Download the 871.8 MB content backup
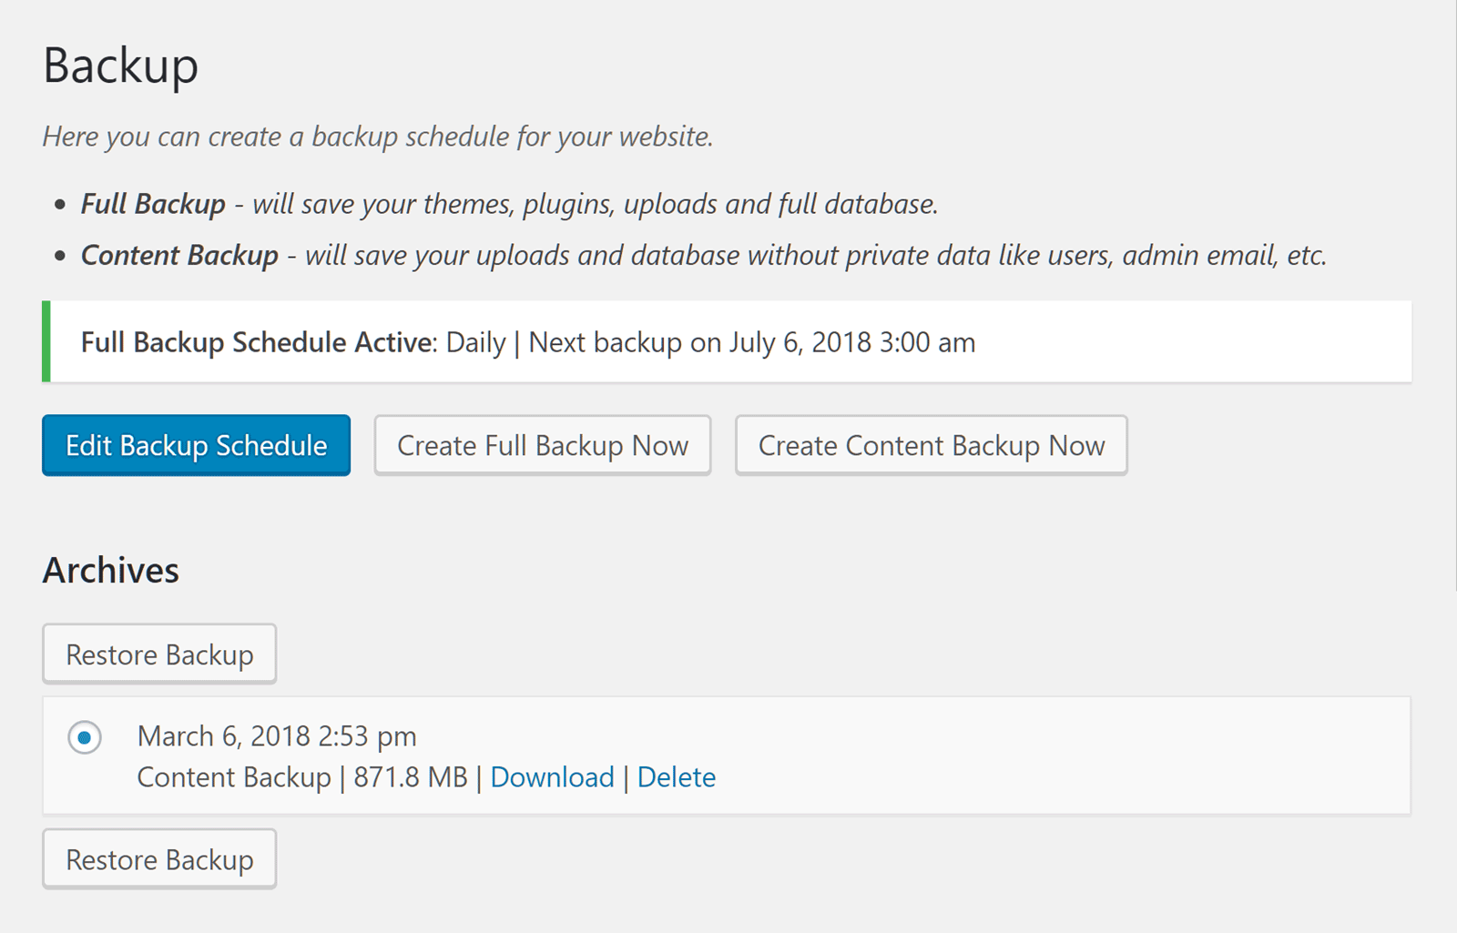 552,777
